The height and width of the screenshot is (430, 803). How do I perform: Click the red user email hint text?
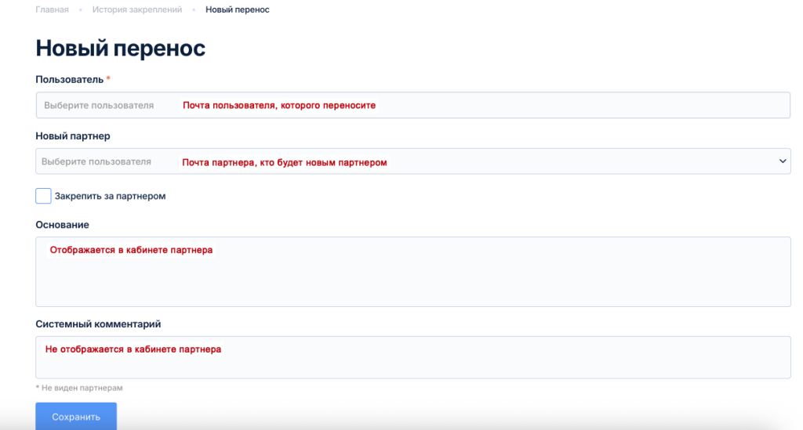tap(279, 106)
